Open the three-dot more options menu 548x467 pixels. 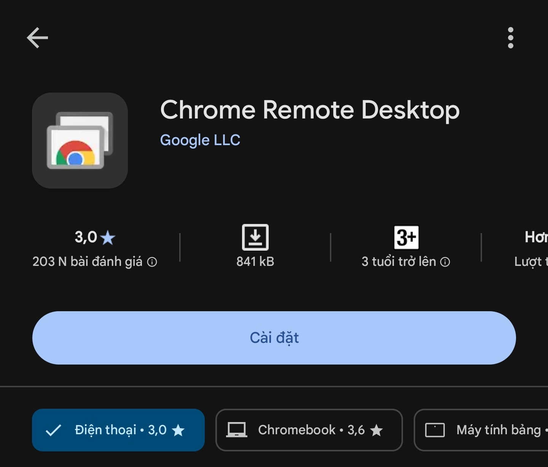point(510,38)
